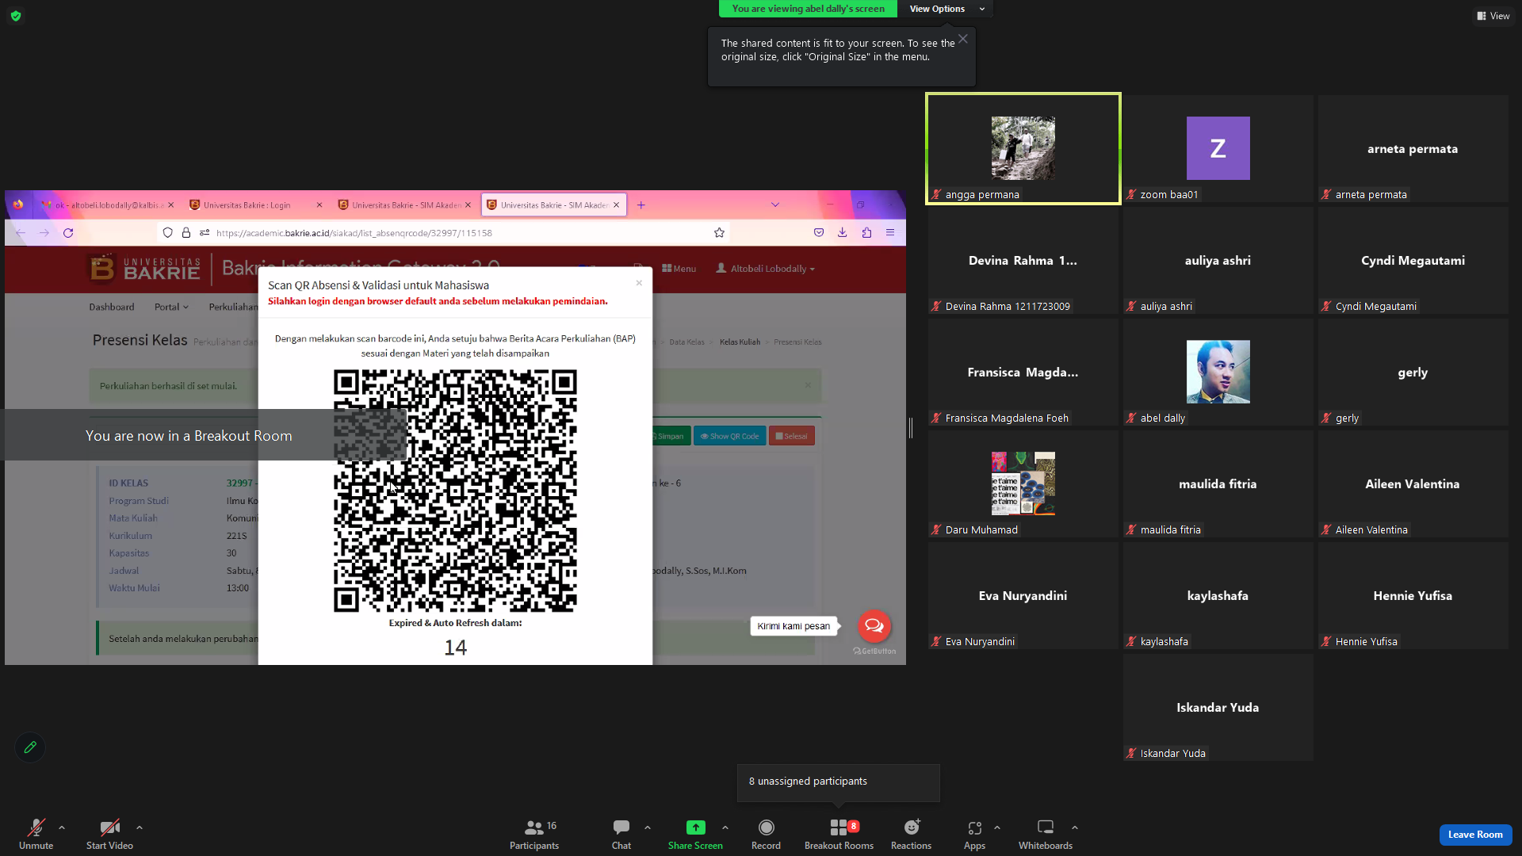This screenshot has width=1522, height=856.
Task: Select Daru Muhamad participant tile
Action: (1023, 484)
